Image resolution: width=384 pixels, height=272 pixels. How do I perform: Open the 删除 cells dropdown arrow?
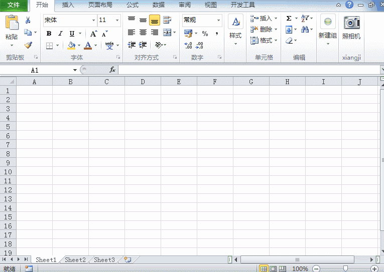coord(276,30)
